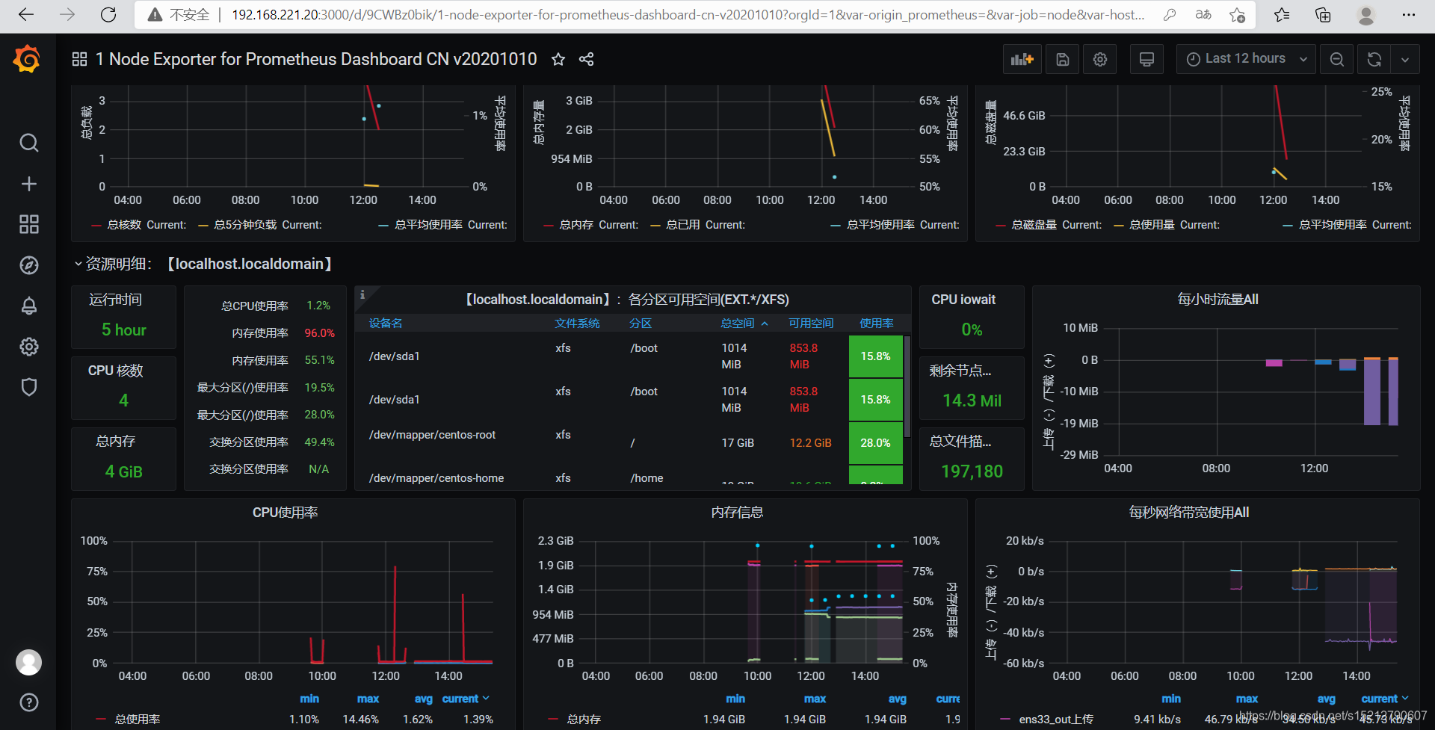This screenshot has width=1435, height=730.
Task: Open the Grafana home logo
Action: click(28, 59)
